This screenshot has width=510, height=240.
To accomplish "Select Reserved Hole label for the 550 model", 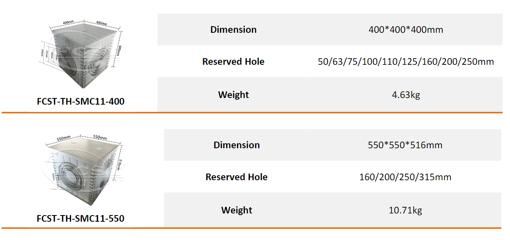I will pyautogui.click(x=237, y=177).
